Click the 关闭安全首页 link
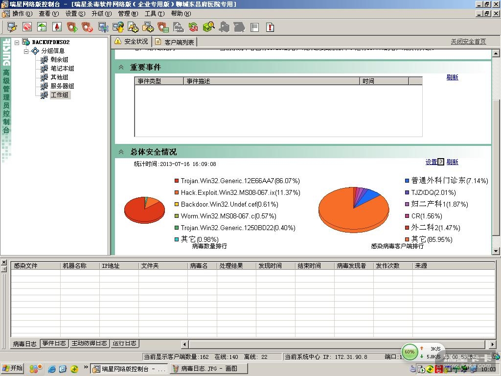Viewport: 501px width, 376px height. point(468,42)
